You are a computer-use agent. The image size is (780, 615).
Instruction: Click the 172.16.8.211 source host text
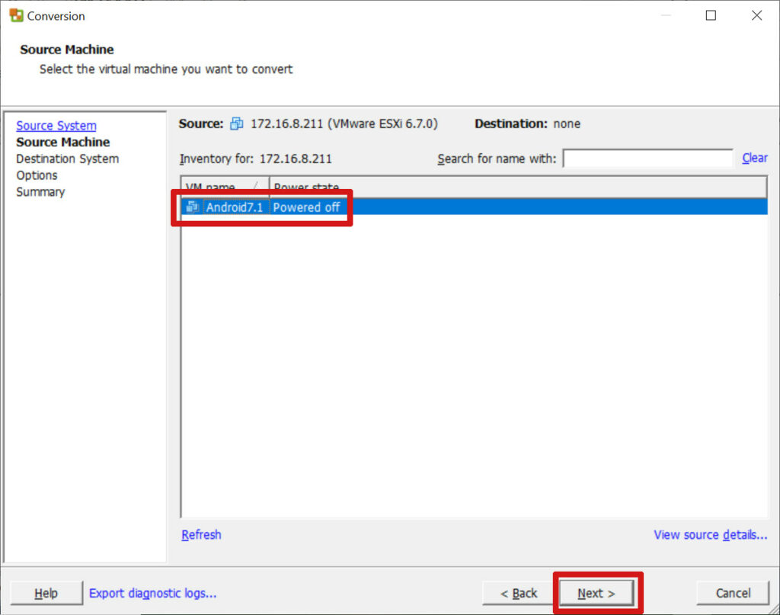pos(344,123)
